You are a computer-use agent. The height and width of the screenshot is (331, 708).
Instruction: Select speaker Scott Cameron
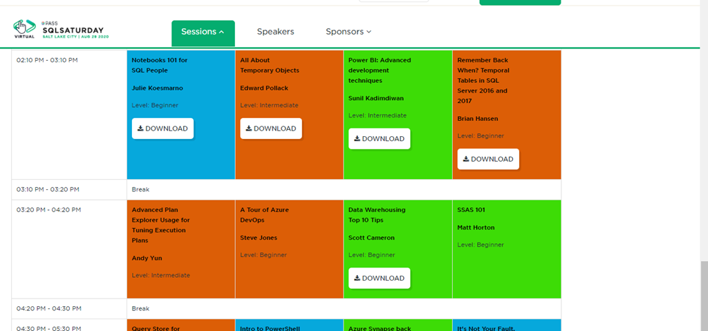tap(371, 238)
